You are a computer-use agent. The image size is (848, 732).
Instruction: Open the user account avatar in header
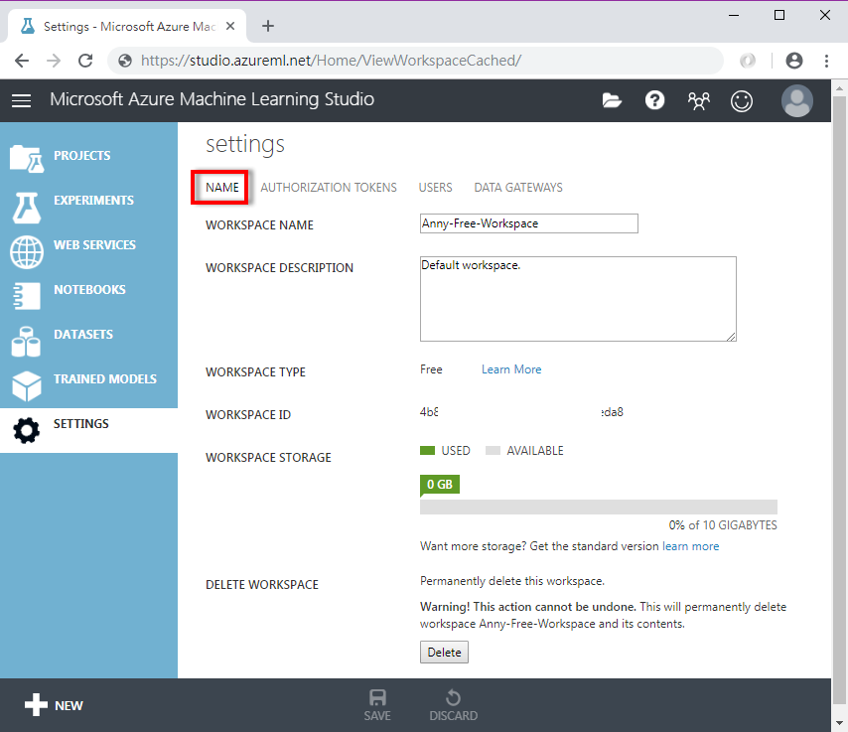coord(796,100)
